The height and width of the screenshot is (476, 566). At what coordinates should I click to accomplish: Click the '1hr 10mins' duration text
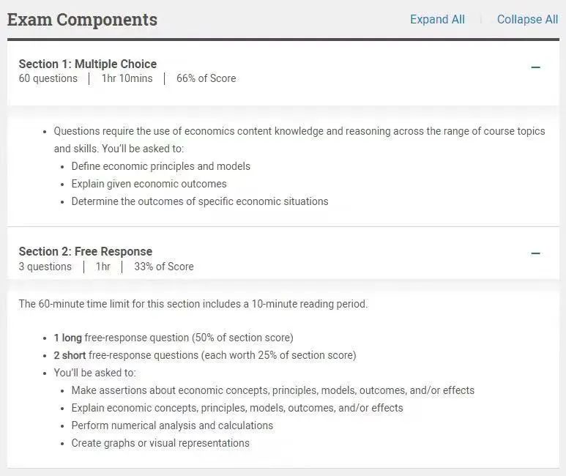[127, 78]
